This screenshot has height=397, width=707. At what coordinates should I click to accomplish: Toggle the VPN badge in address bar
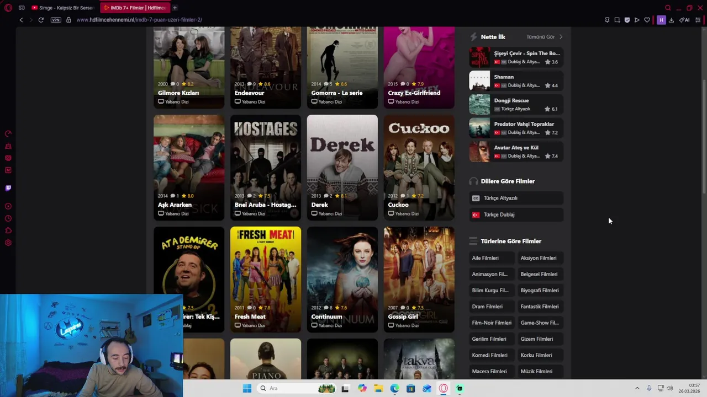click(x=56, y=20)
